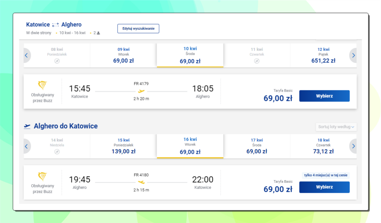Click the unavailable 11 kwi Czwartek date cell
381x223 pixels.
[x=257, y=55]
